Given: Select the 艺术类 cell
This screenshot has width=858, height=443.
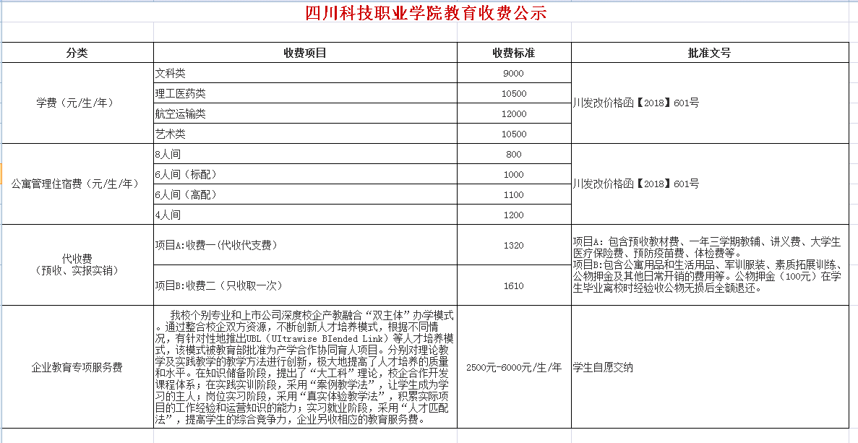Looking at the screenshot, I should coord(305,134).
